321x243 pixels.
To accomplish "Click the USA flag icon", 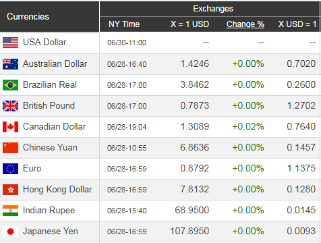I will pyautogui.click(x=10, y=43).
